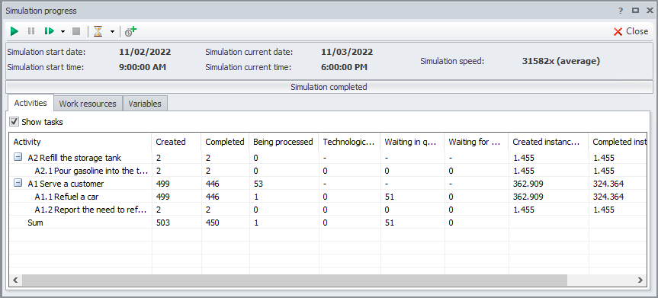Click the horizontal scrollbar thumb

(x=294, y=280)
